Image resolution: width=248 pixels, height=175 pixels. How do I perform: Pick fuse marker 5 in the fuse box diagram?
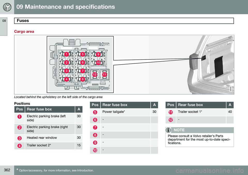(83, 54)
